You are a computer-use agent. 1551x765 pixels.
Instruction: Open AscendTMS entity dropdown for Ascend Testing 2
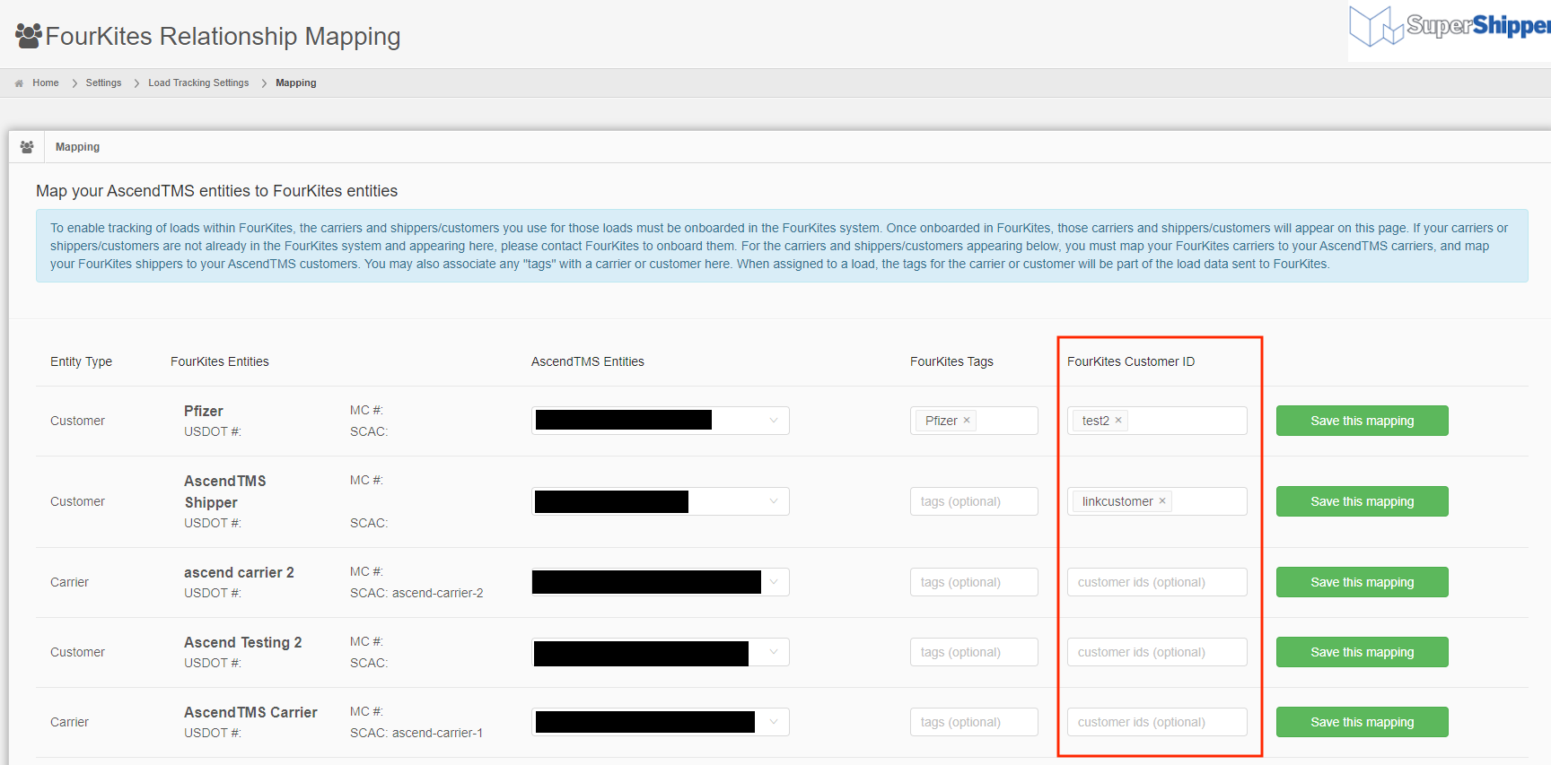[x=661, y=652]
